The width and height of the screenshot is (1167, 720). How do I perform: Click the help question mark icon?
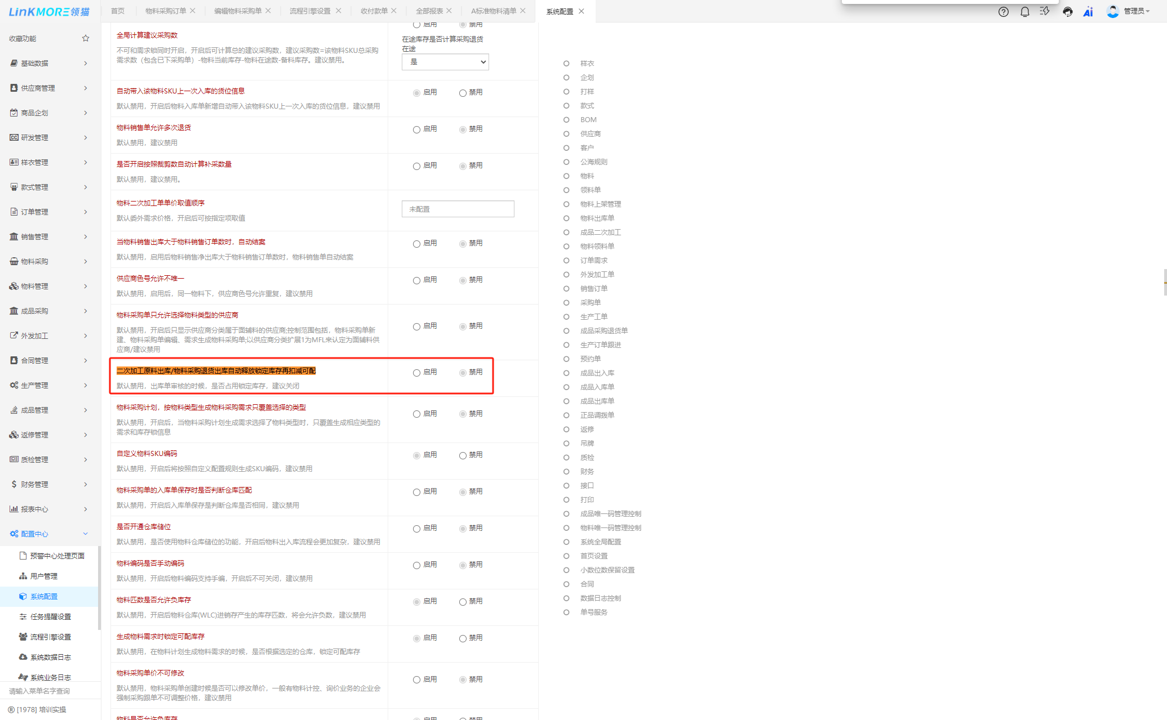(1003, 11)
